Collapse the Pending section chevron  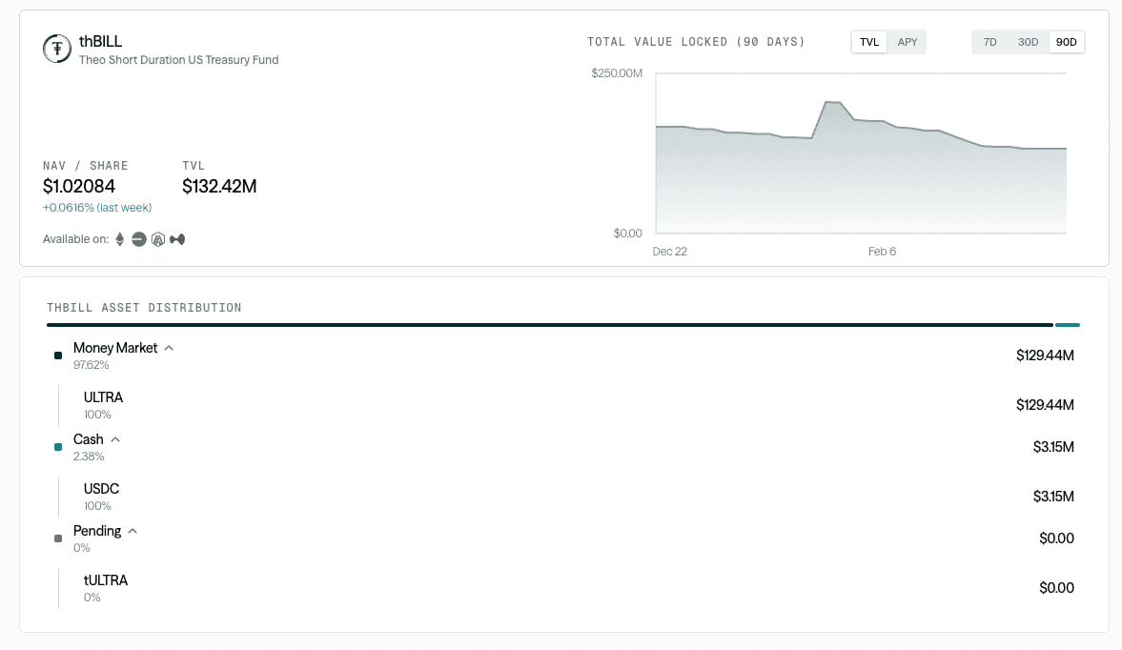pyautogui.click(x=133, y=531)
